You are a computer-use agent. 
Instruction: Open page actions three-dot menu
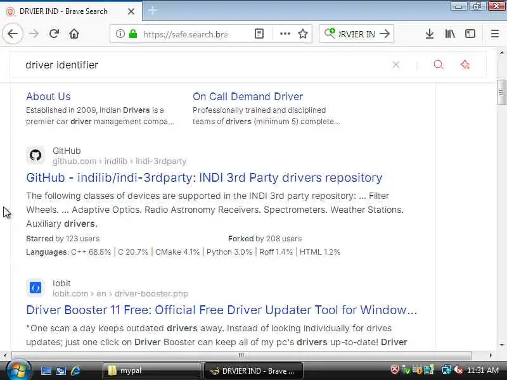[x=285, y=34]
